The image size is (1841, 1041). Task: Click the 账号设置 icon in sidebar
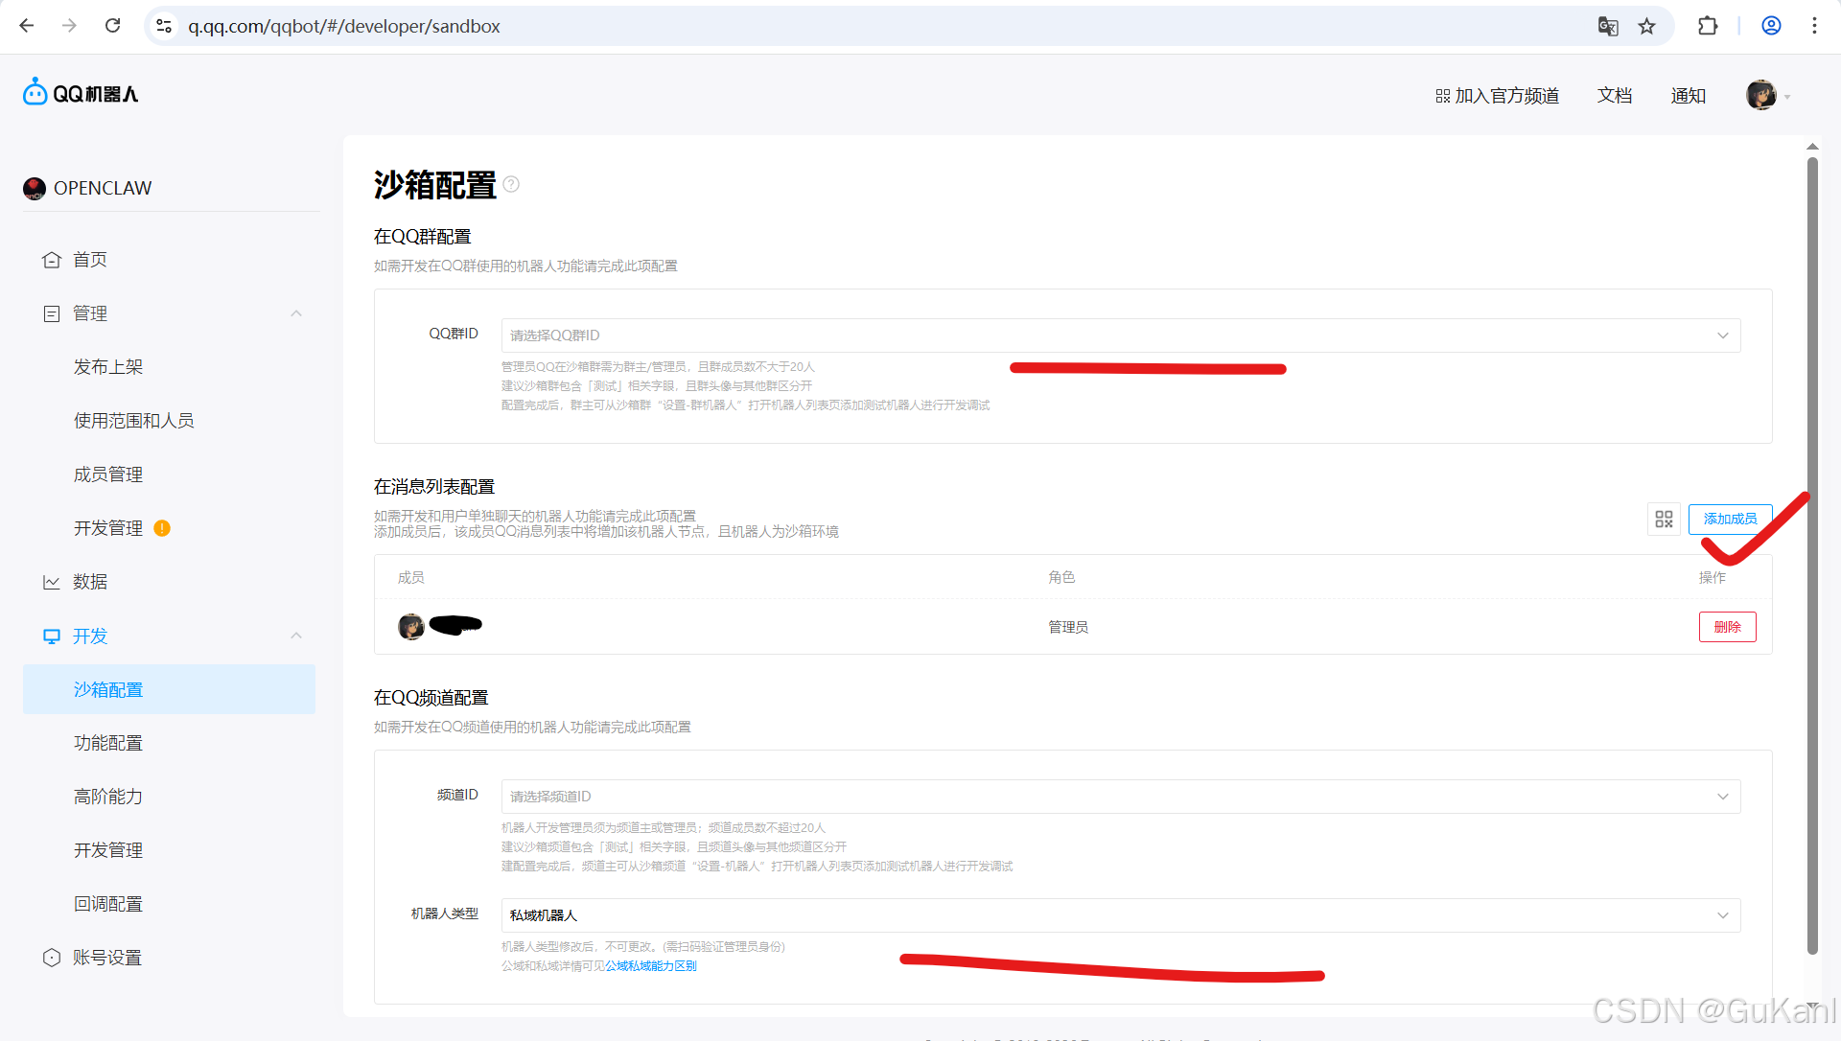pyautogui.click(x=53, y=957)
